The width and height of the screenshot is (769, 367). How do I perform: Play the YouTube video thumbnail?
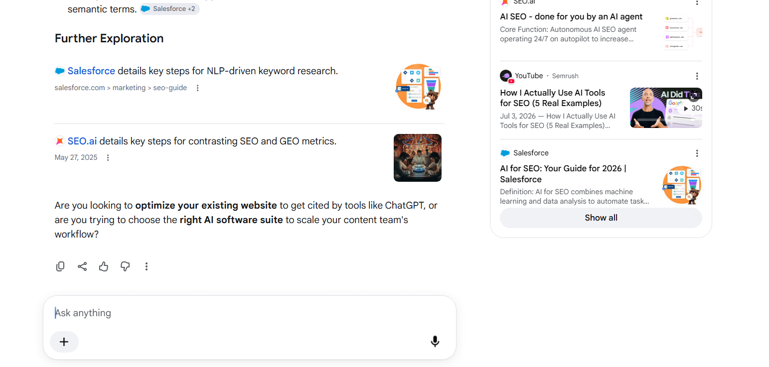point(666,108)
